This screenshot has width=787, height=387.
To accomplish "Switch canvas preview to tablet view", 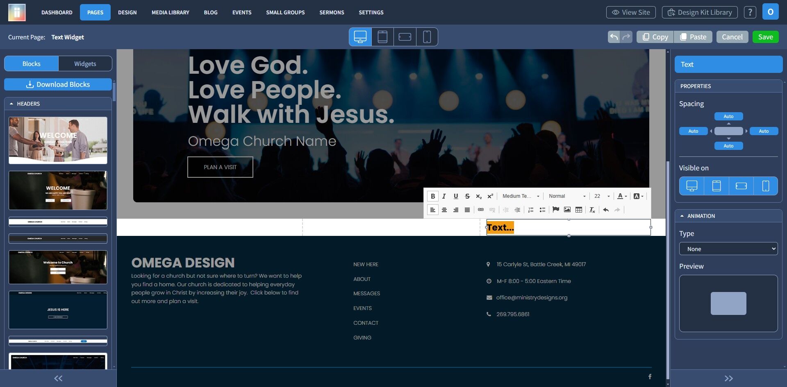I will point(382,37).
